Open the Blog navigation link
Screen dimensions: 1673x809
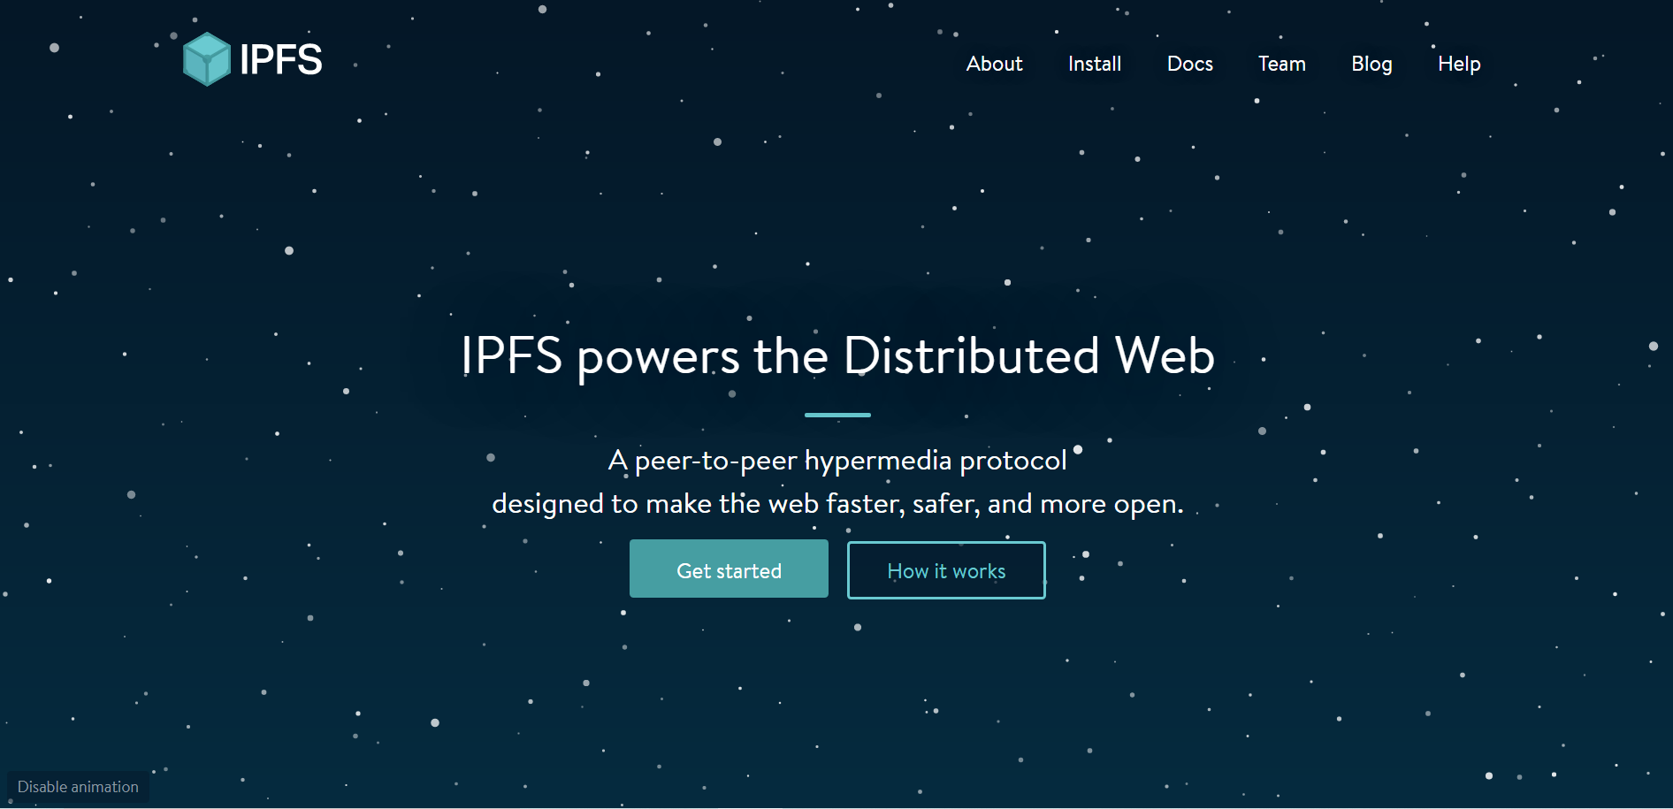pyautogui.click(x=1371, y=64)
